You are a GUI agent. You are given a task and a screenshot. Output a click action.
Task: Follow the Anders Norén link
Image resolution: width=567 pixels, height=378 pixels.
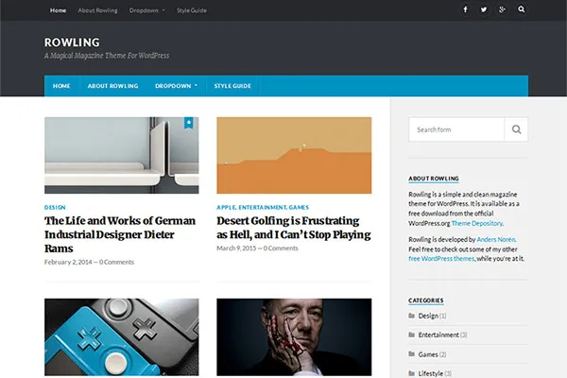click(496, 240)
